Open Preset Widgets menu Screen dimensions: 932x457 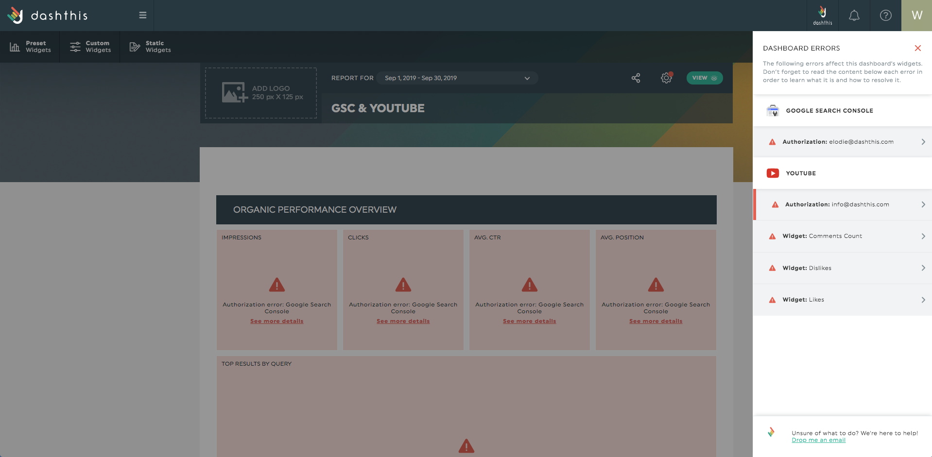[x=30, y=47]
